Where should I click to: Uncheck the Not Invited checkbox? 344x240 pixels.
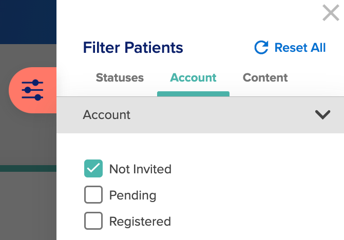click(x=93, y=169)
